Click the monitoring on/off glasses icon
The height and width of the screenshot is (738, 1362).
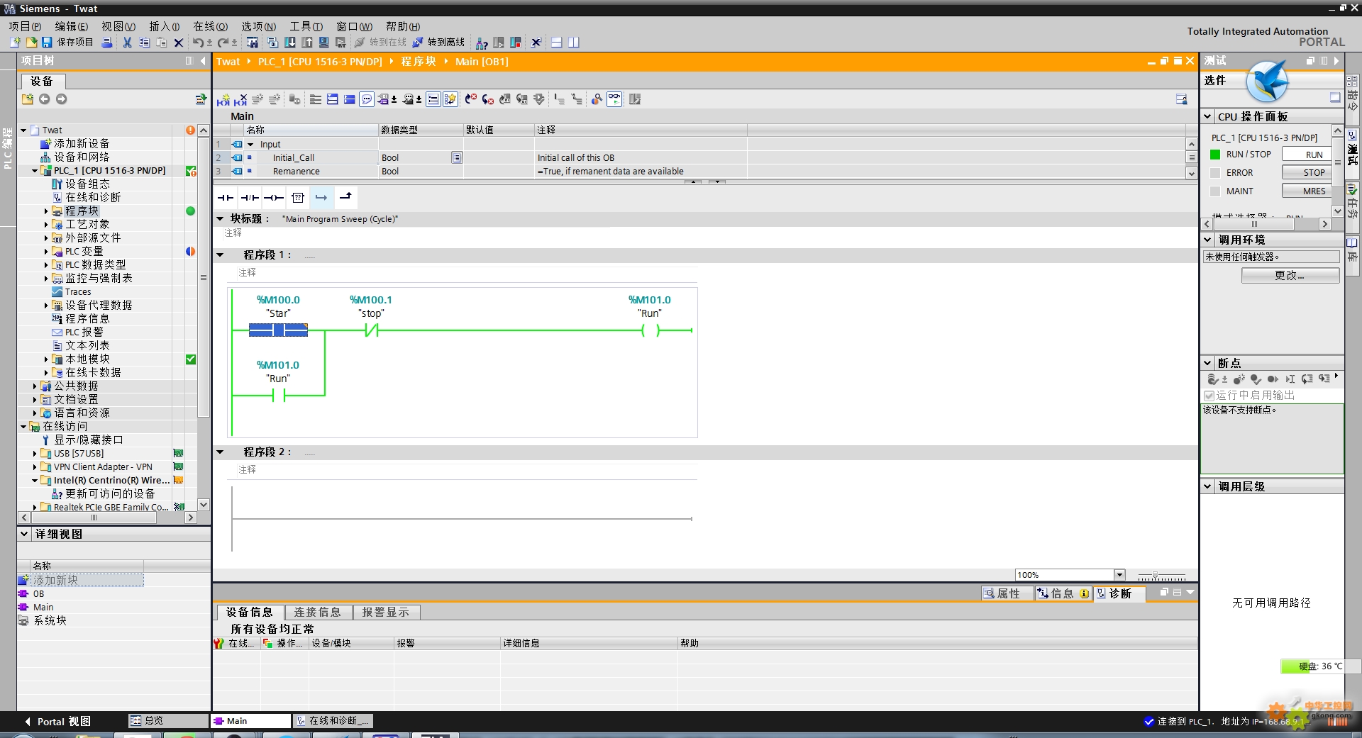(614, 99)
